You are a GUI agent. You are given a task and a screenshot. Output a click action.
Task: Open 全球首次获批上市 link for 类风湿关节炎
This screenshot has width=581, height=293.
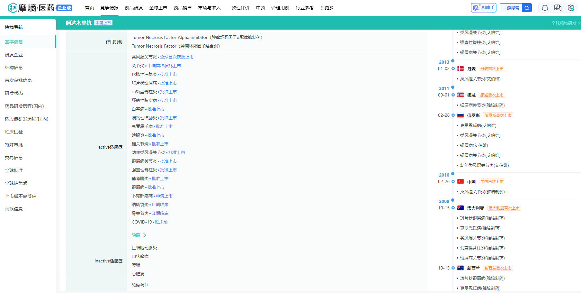point(177,57)
